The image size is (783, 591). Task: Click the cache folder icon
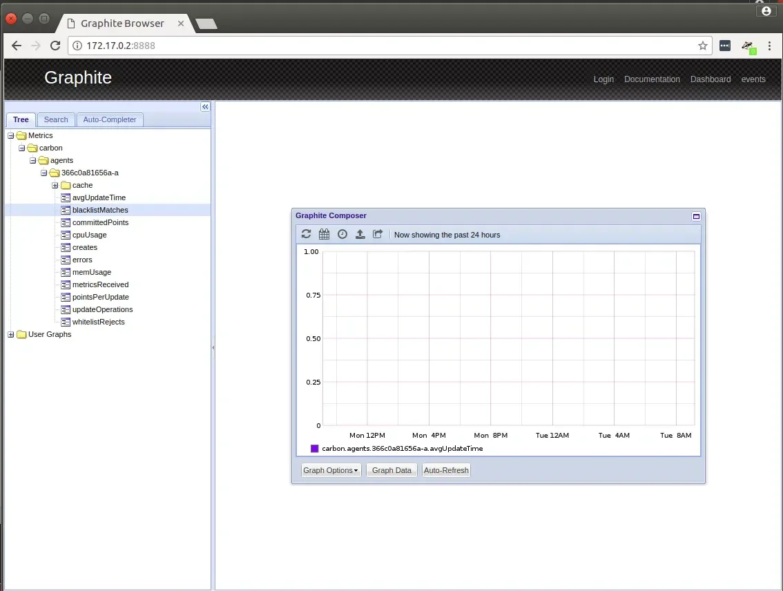tap(66, 185)
